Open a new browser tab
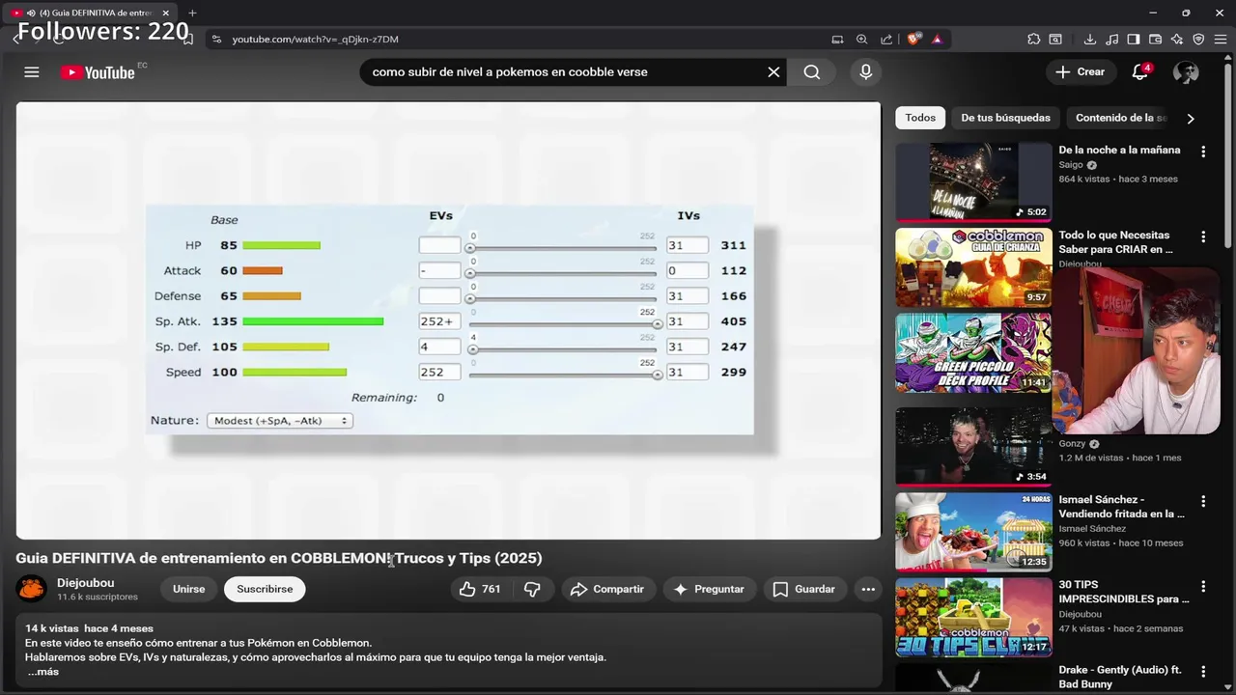1236x695 pixels. [x=192, y=13]
